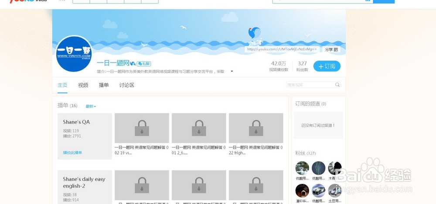The width and height of the screenshot is (436, 204).
Task: Click the 订阅的频道 (0) heading
Action: [310, 104]
